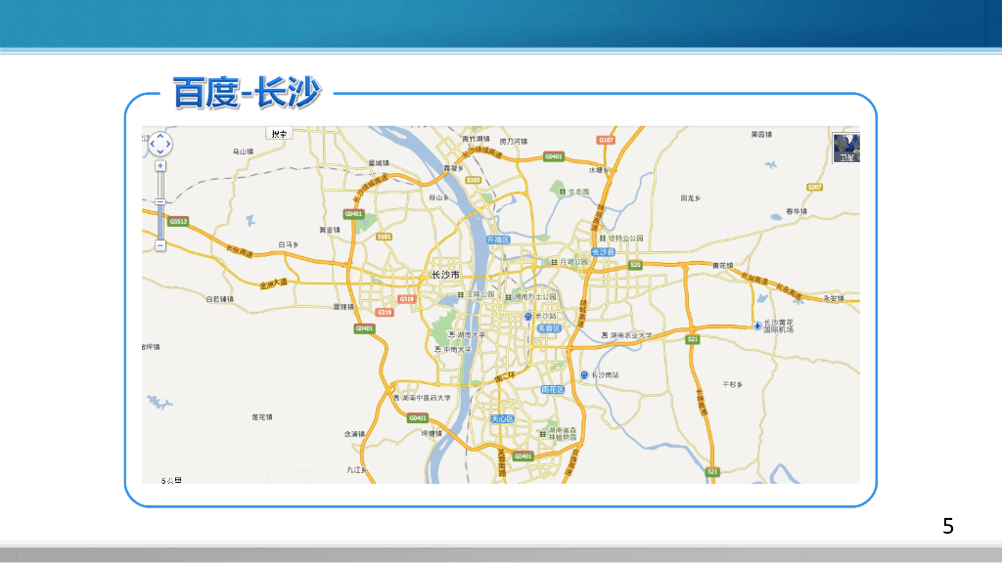
Task: Click the 黄花镇 town label
Action: [723, 266]
